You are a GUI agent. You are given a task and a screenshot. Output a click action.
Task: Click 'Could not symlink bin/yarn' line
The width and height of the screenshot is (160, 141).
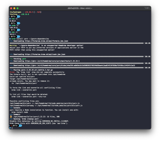pos(22,77)
